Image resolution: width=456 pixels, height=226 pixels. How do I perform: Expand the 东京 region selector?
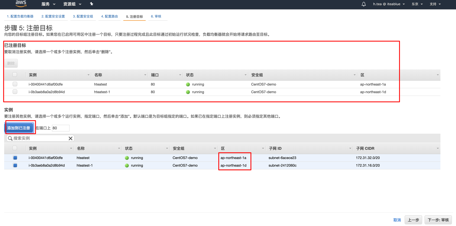tap(417, 4)
